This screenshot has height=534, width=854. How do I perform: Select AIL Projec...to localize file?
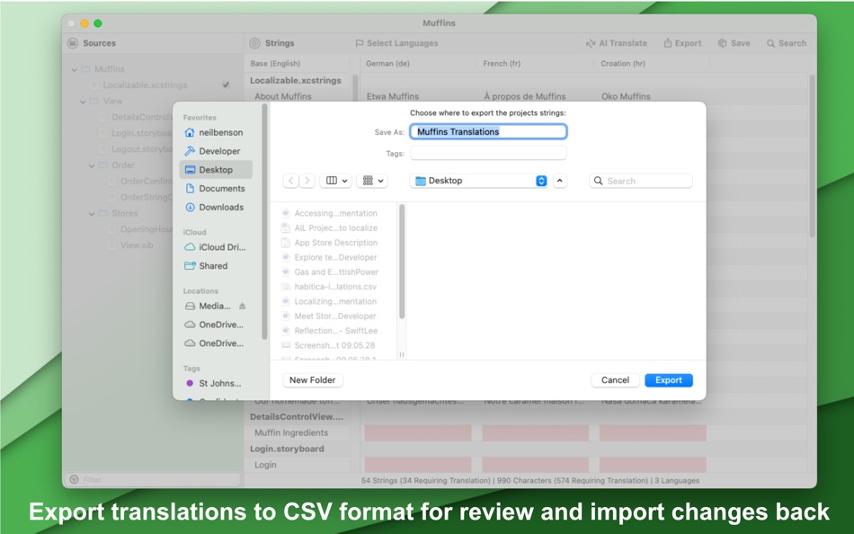pos(335,227)
